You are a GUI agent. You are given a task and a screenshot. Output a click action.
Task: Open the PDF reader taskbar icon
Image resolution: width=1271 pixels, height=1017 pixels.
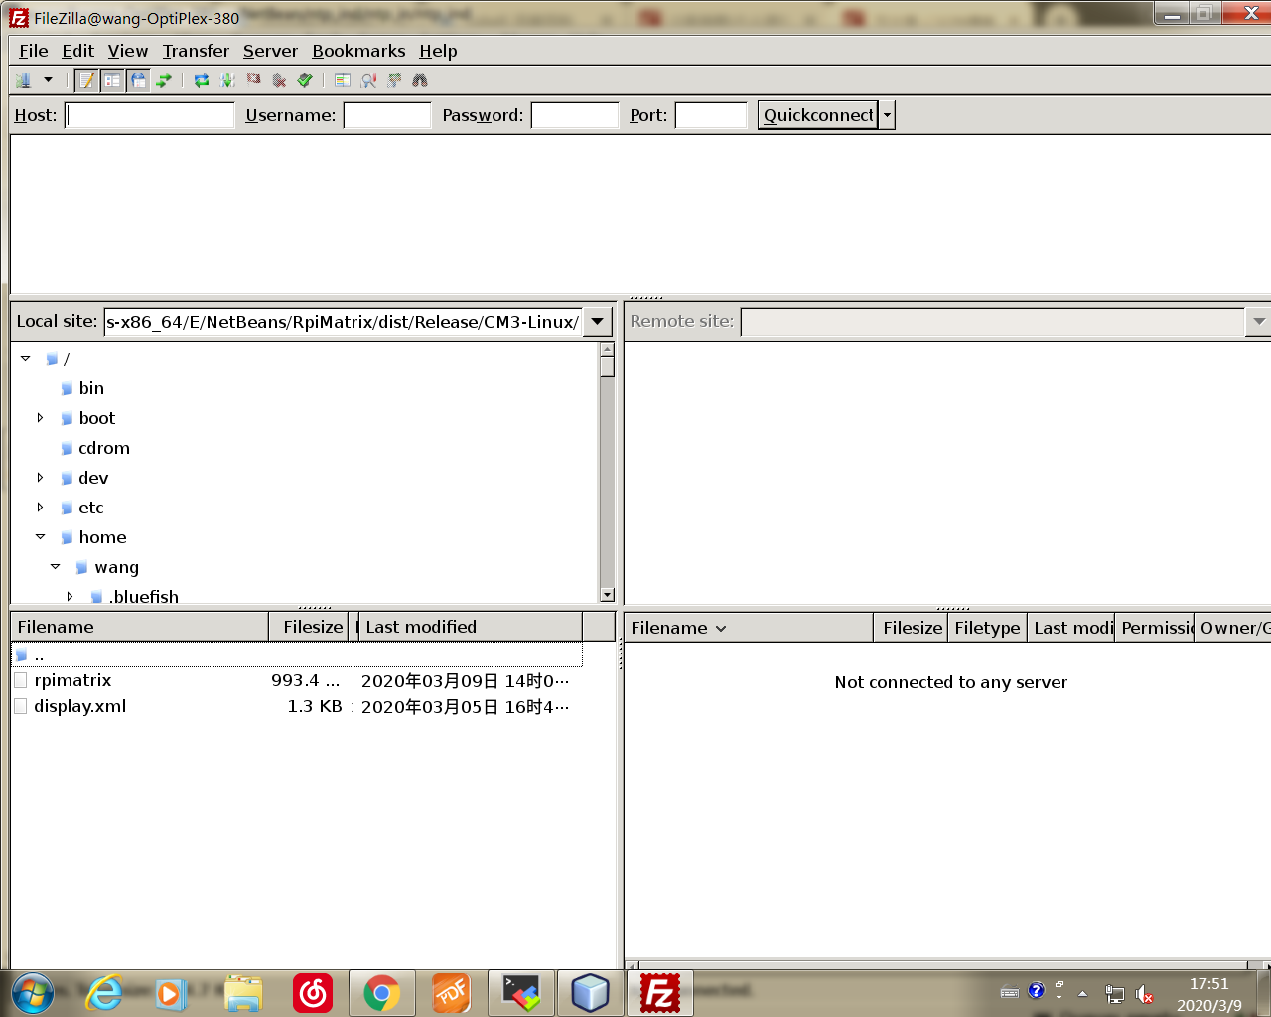pos(451,993)
